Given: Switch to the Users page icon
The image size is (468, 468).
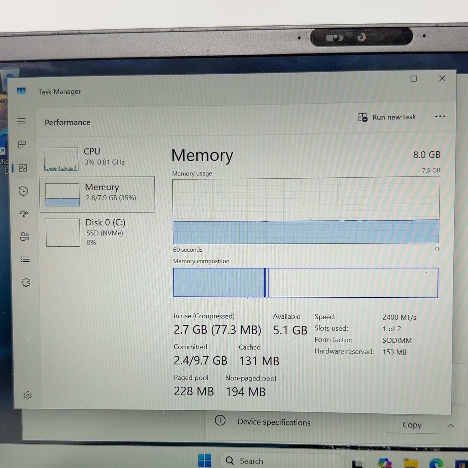Looking at the screenshot, I should [x=25, y=237].
